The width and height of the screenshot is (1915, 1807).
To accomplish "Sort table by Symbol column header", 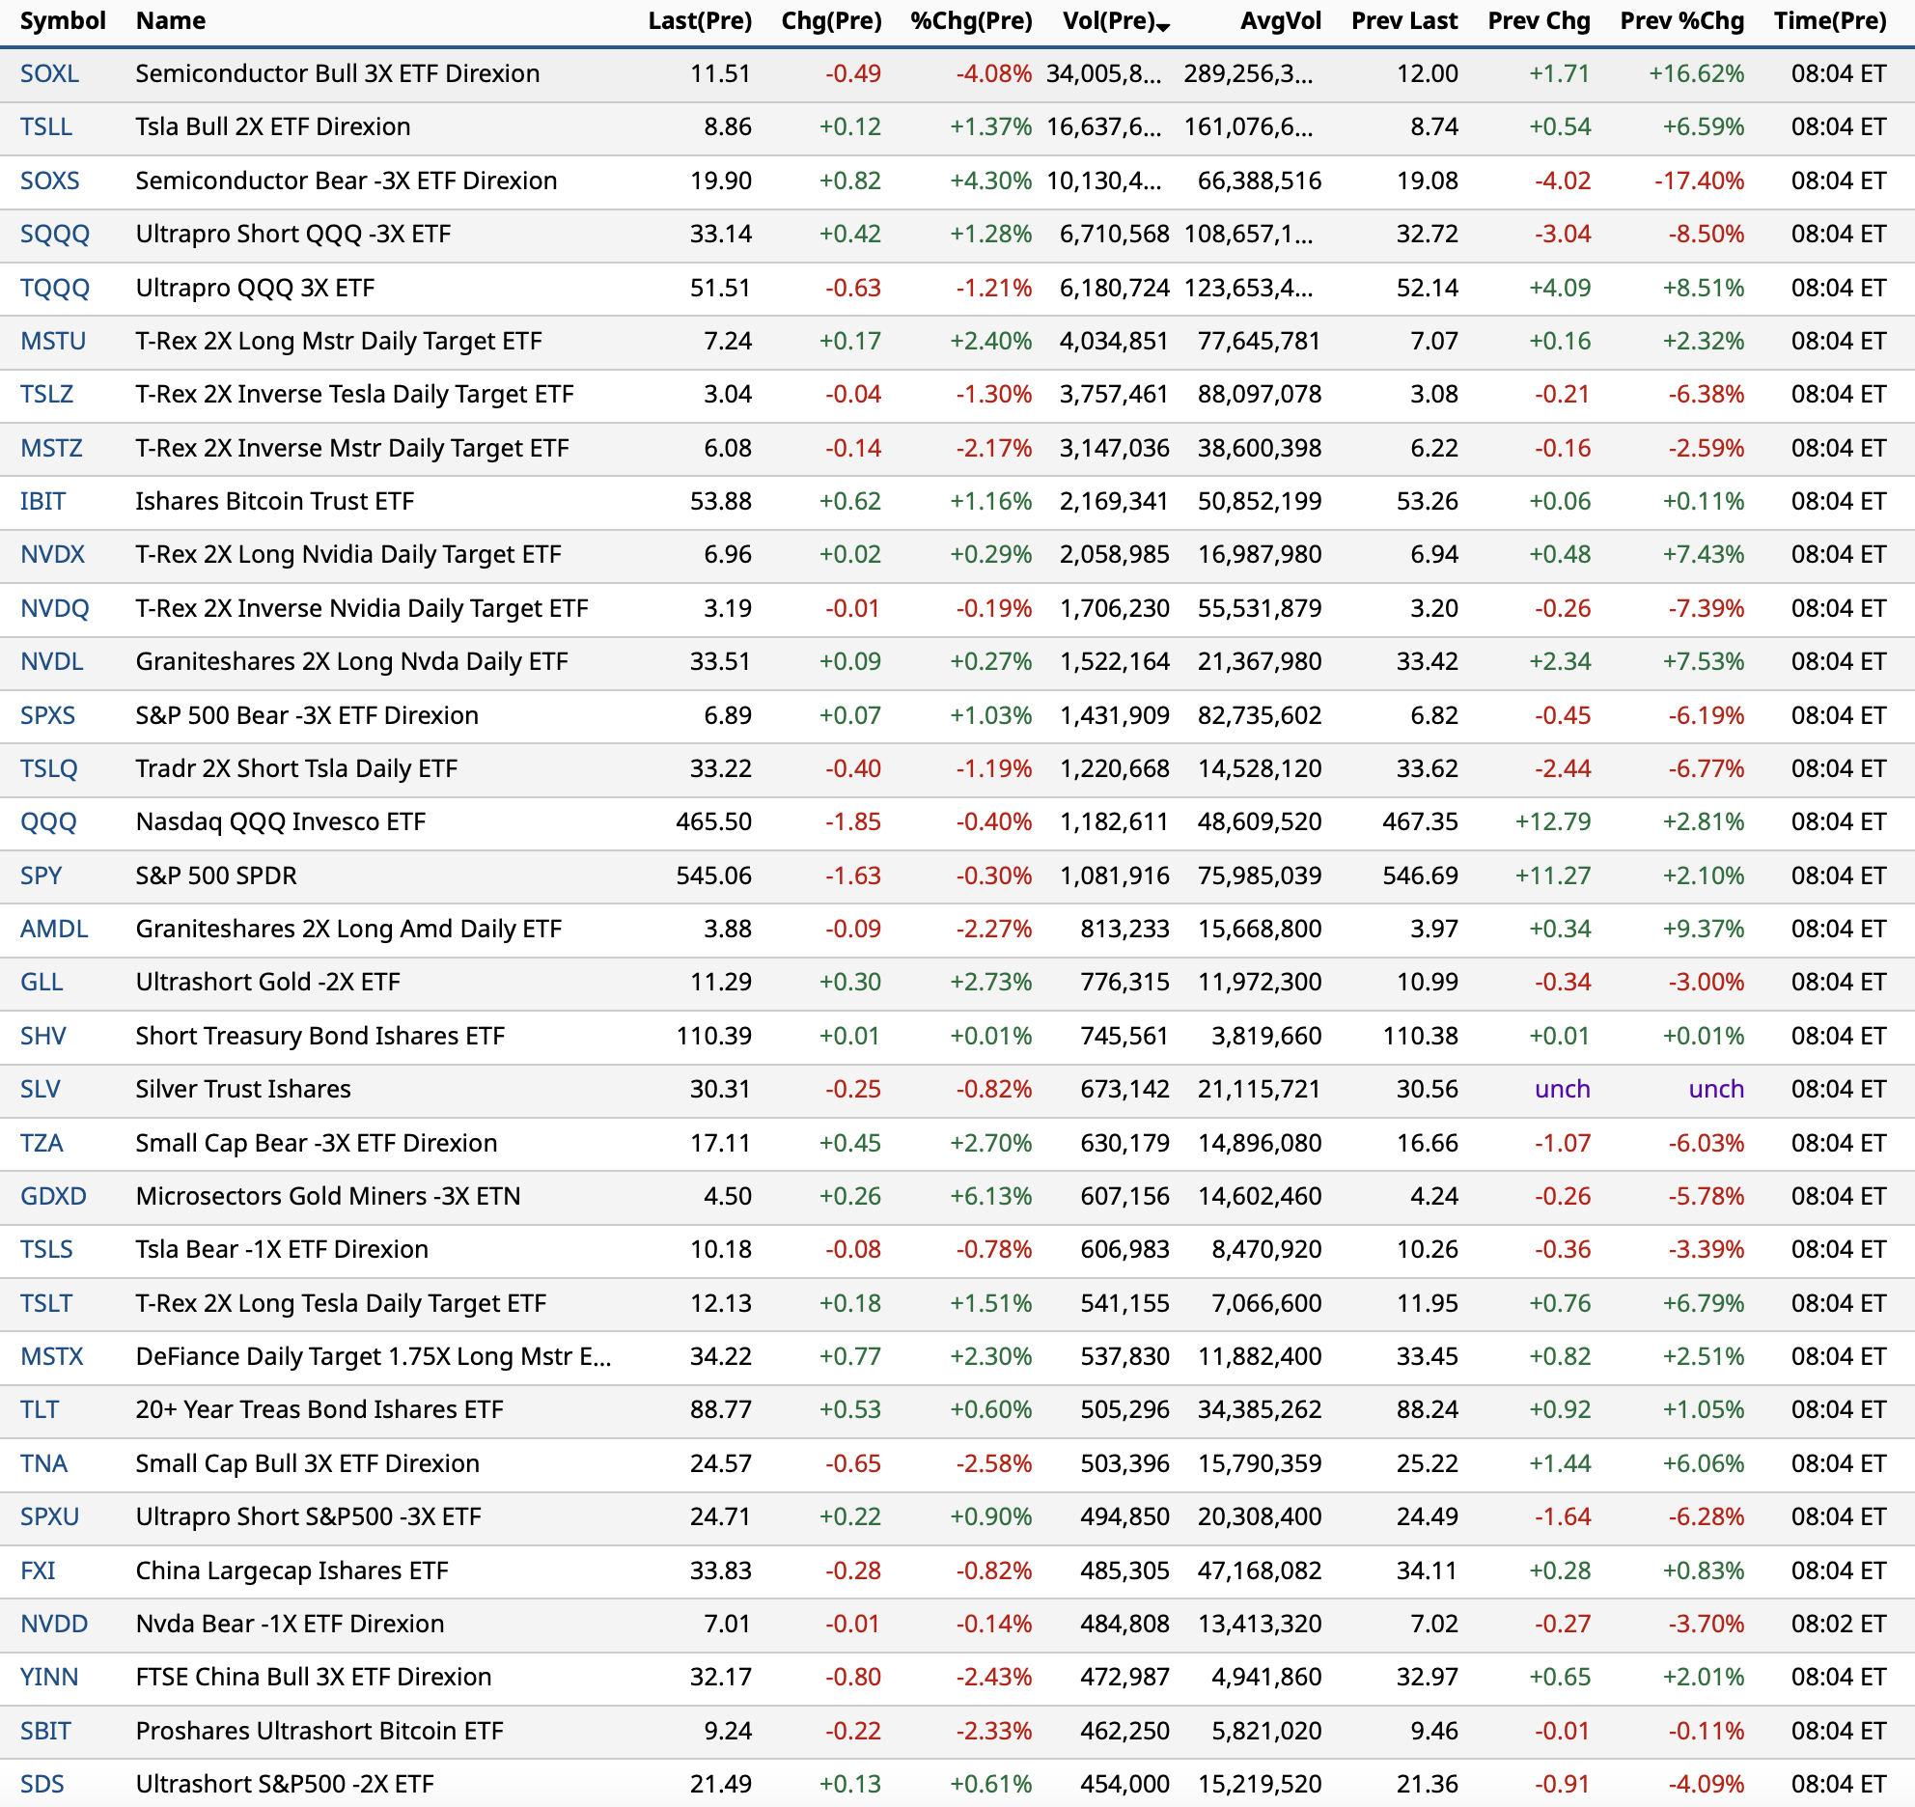I will [63, 21].
